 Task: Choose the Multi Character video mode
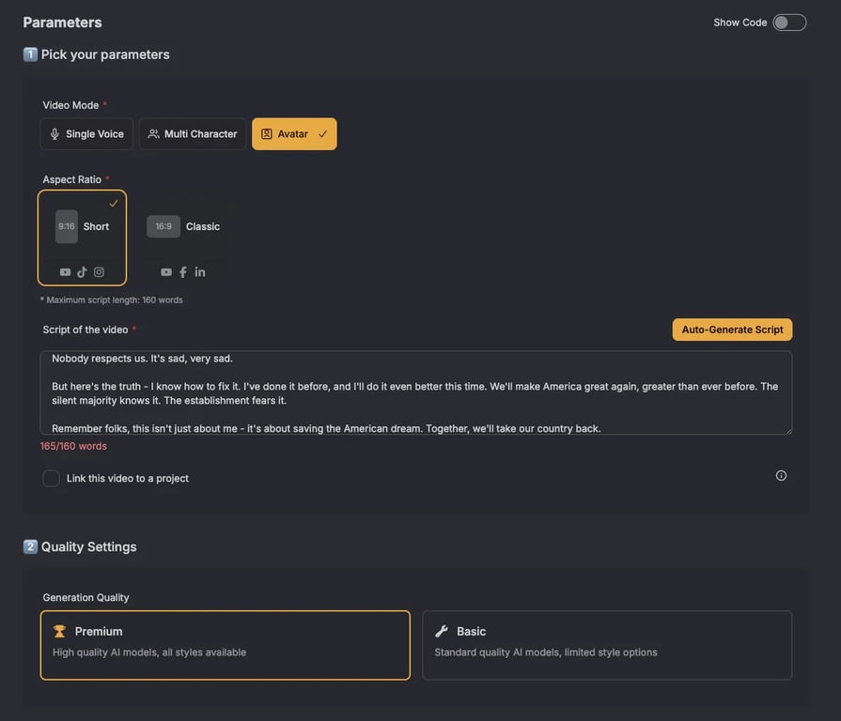point(193,134)
